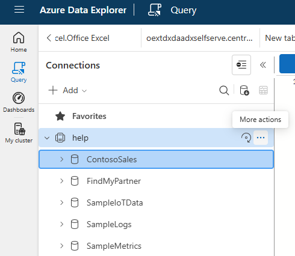Select the SampleLogs tree row
Screen dimensions: 295x256
(156, 224)
